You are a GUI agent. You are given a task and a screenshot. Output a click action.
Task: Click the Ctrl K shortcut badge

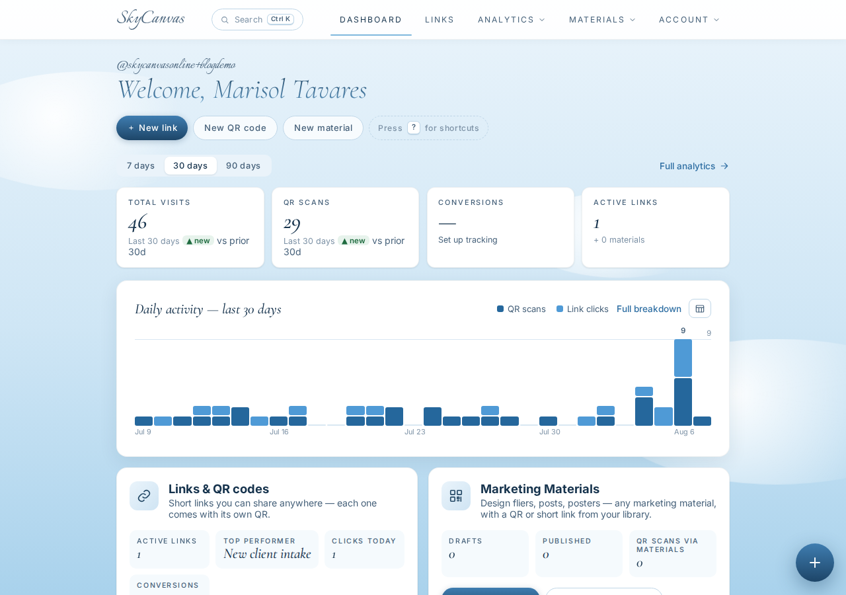280,19
